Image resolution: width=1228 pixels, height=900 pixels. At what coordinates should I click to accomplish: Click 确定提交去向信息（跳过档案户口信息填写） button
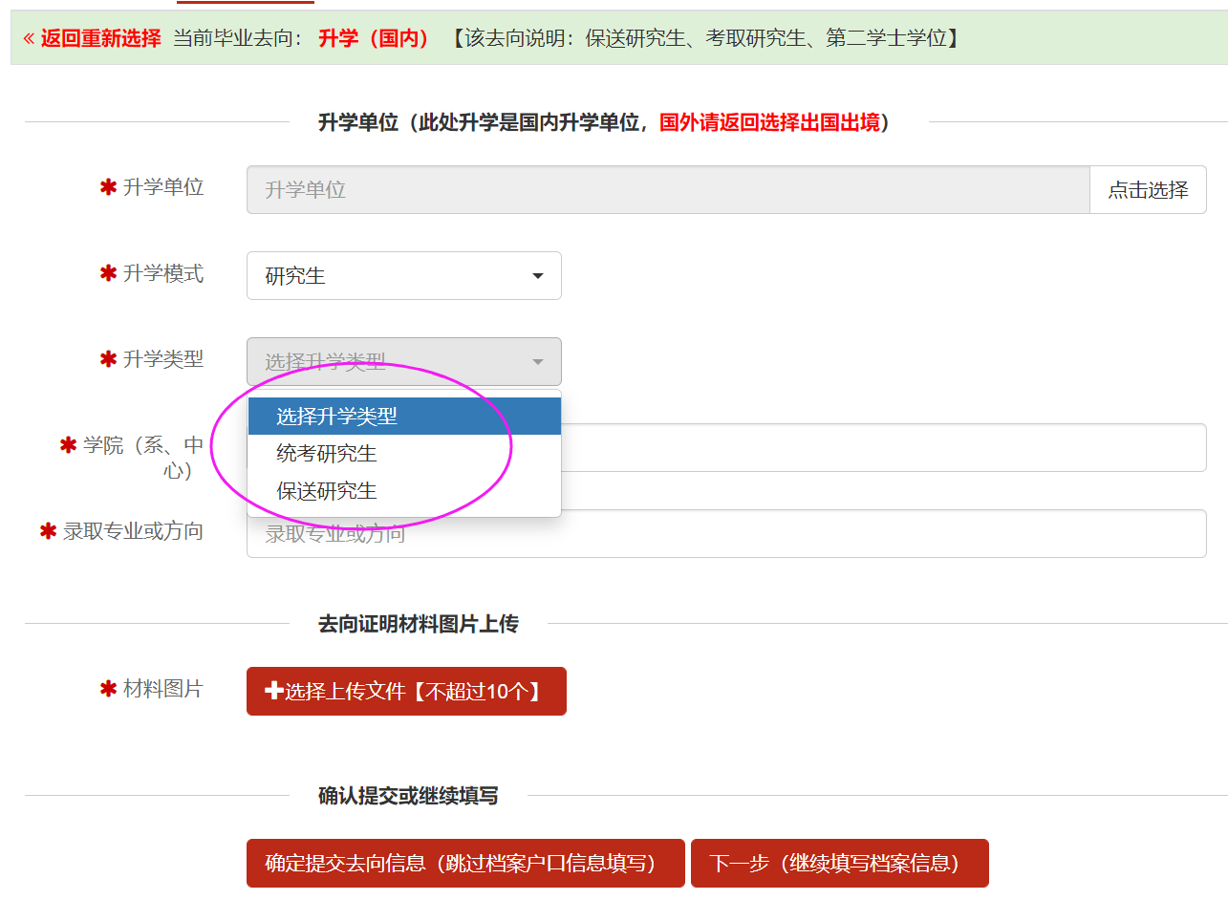tap(465, 863)
